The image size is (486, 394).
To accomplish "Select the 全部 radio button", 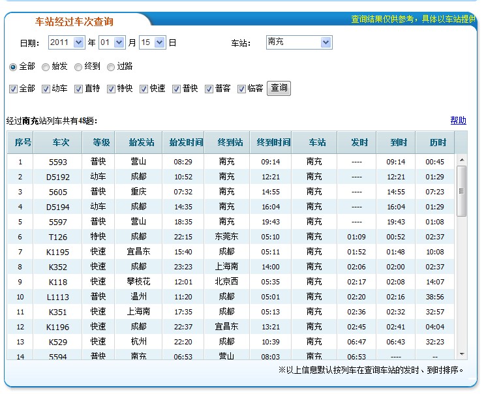I will [13, 67].
